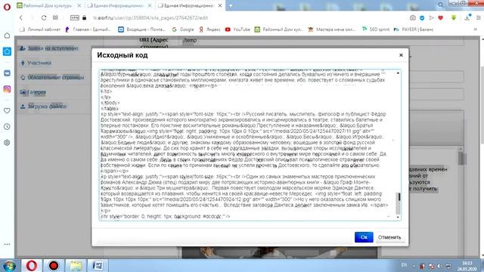Open bookmarks heart in Opera sidebar
The height and width of the screenshot is (272, 484).
[7, 111]
